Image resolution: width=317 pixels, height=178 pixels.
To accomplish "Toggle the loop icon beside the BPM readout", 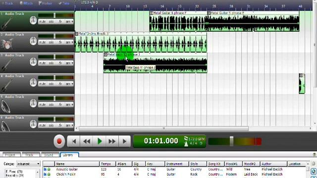I will click(186, 138).
